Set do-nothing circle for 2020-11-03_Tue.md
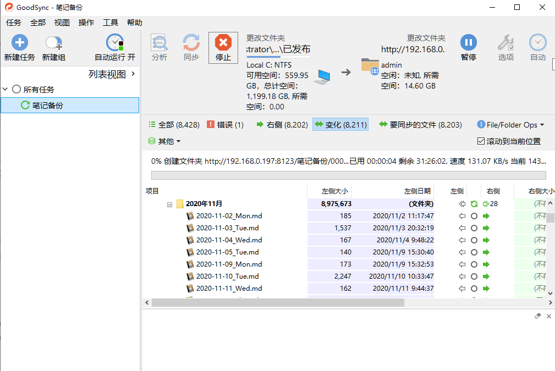 click(x=474, y=228)
